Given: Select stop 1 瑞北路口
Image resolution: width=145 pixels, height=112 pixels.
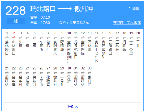Looking at the screenshot, I should pos(7,48).
